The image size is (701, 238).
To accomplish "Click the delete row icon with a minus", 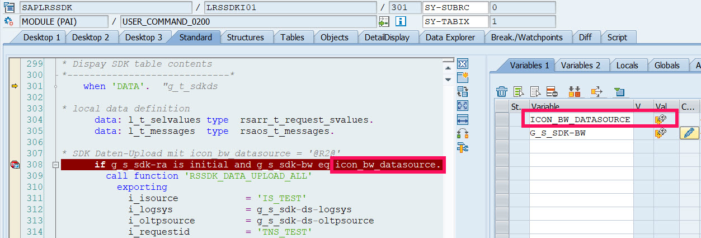I will (552, 91).
